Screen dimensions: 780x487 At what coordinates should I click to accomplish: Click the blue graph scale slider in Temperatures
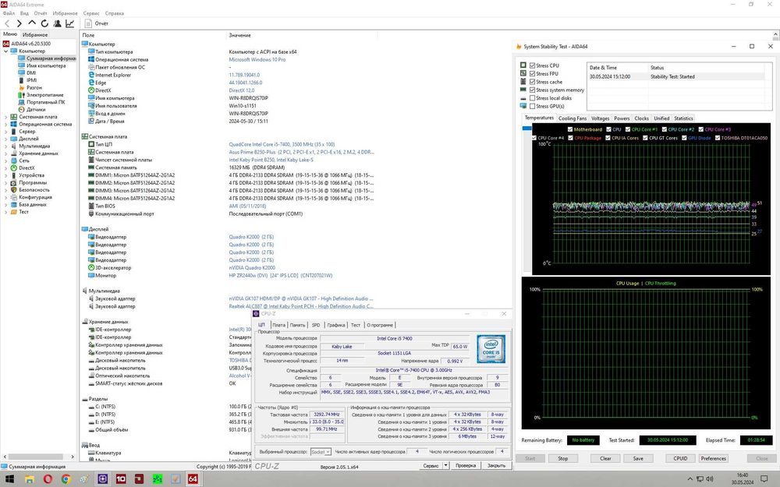[526, 129]
